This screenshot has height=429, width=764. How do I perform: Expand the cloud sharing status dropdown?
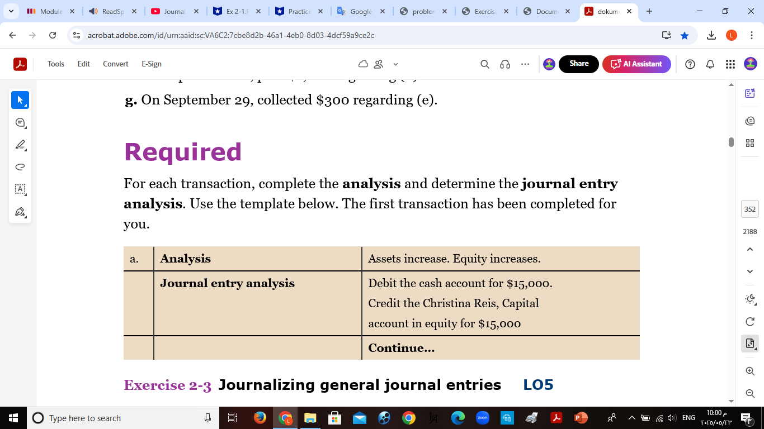coord(396,64)
